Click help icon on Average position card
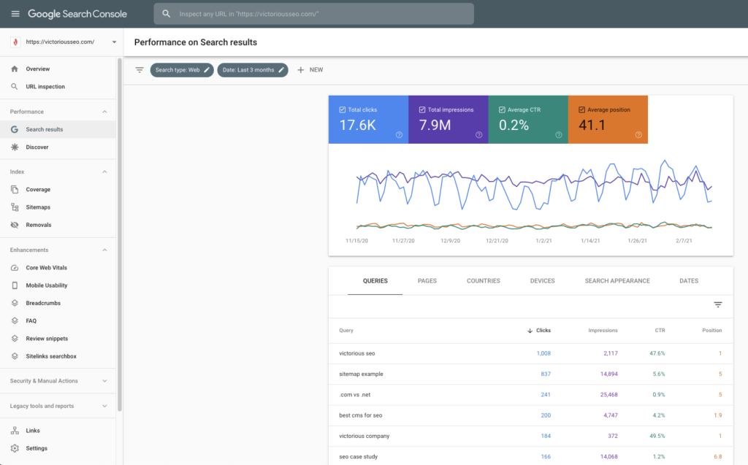Screen dimensions: 748x465 click(x=638, y=134)
